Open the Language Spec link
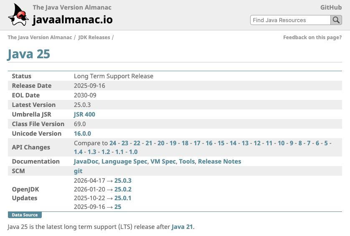The height and width of the screenshot is (236, 350). point(124,161)
